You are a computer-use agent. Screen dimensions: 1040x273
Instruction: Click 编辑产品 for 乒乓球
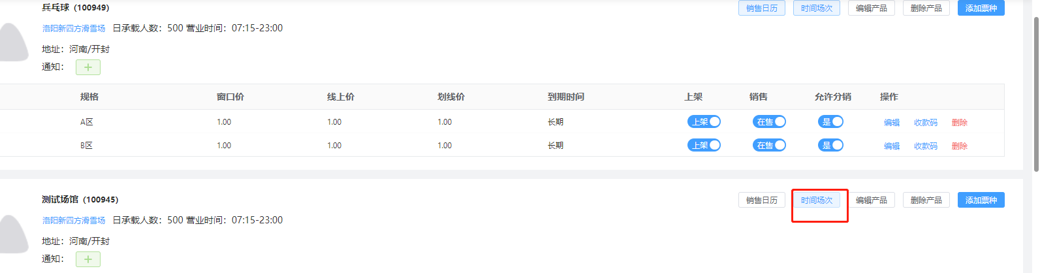(871, 8)
